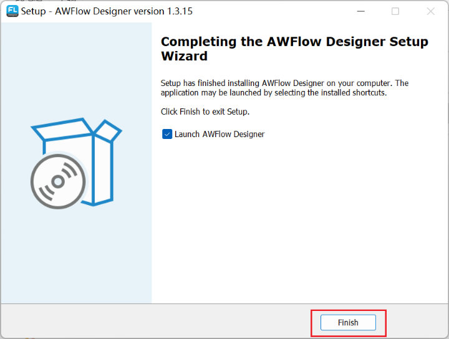Click the 'Launch AWFlow Designer' label text

click(x=220, y=134)
